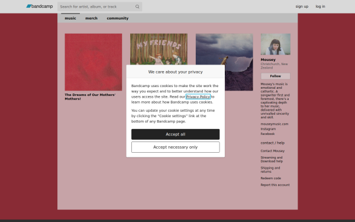Viewport: 355px width, 222px height.
Task: Click the Mousey artist name
Action: coord(268,60)
